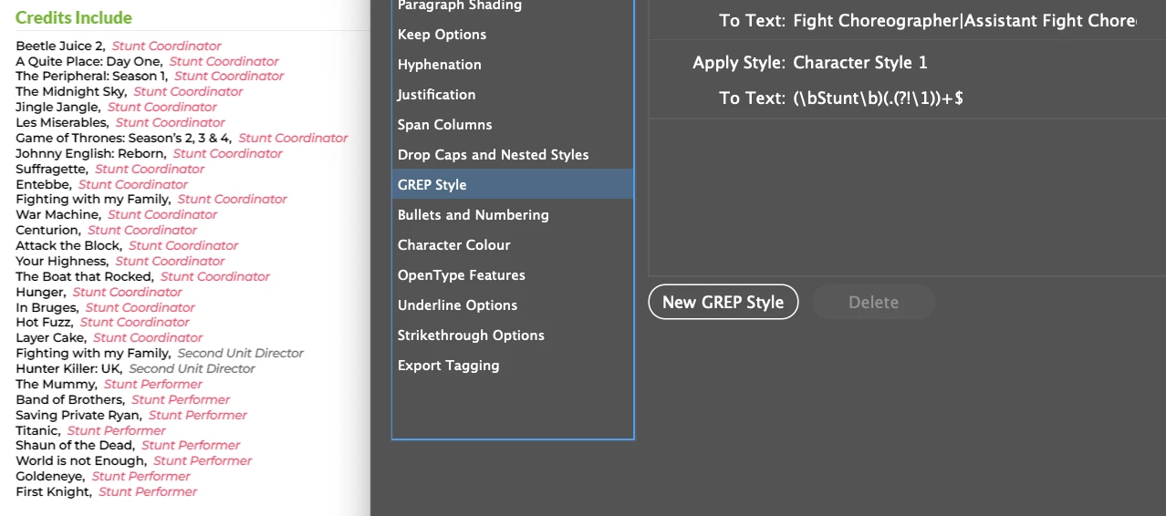The image size is (1166, 516).
Task: Click the Beetle Juice 2 credit line
Action: pyautogui.click(x=118, y=46)
